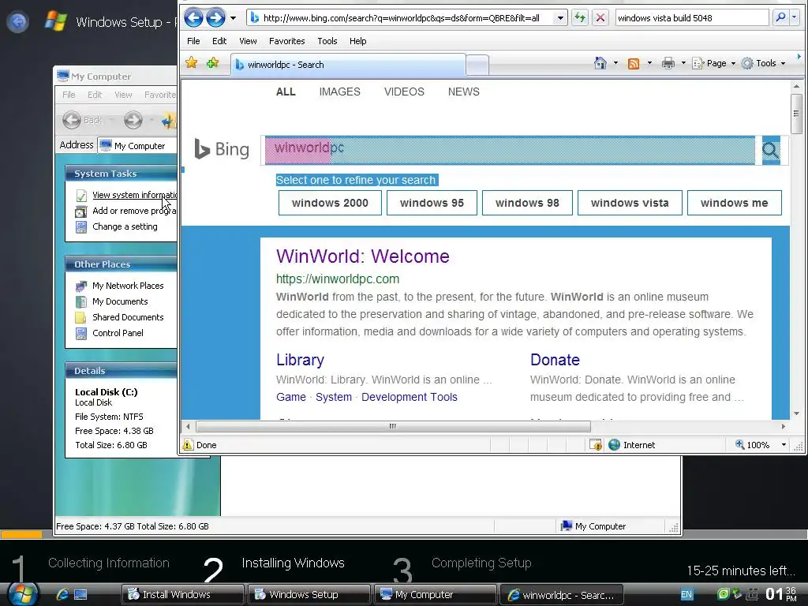Click the IE forward arrow button
808x606 pixels.
pyautogui.click(x=215, y=18)
